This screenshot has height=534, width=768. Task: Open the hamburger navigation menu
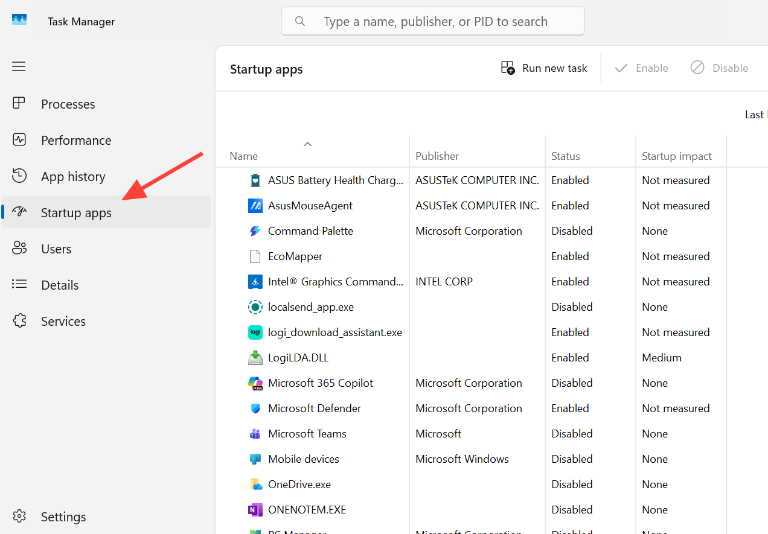19,66
